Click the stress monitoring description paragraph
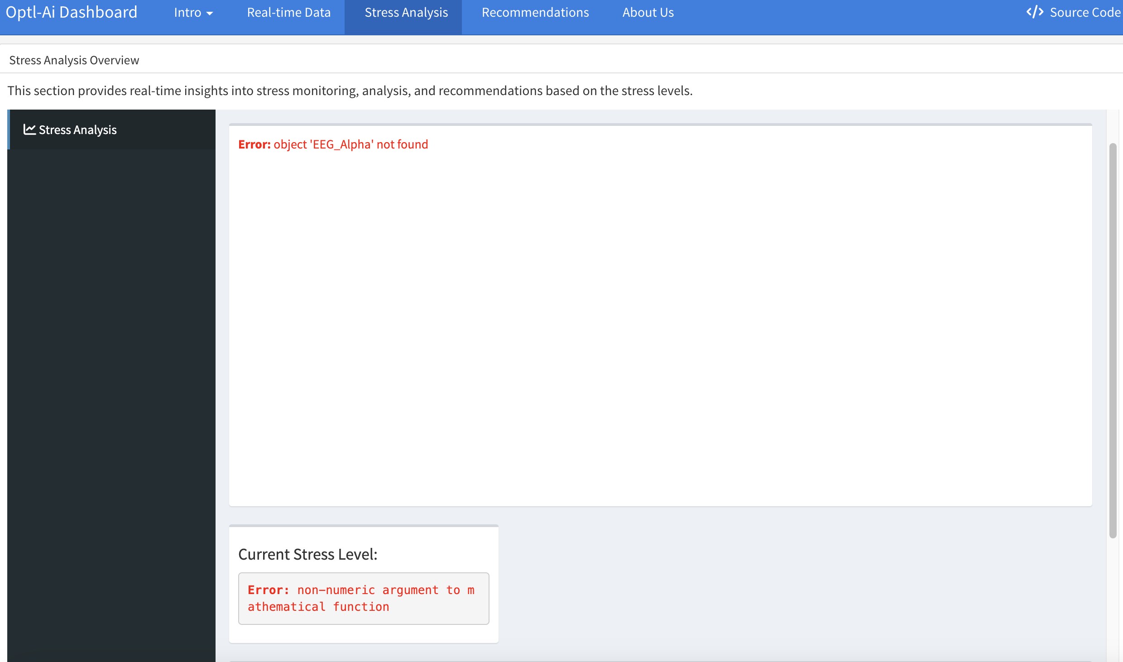 350,91
